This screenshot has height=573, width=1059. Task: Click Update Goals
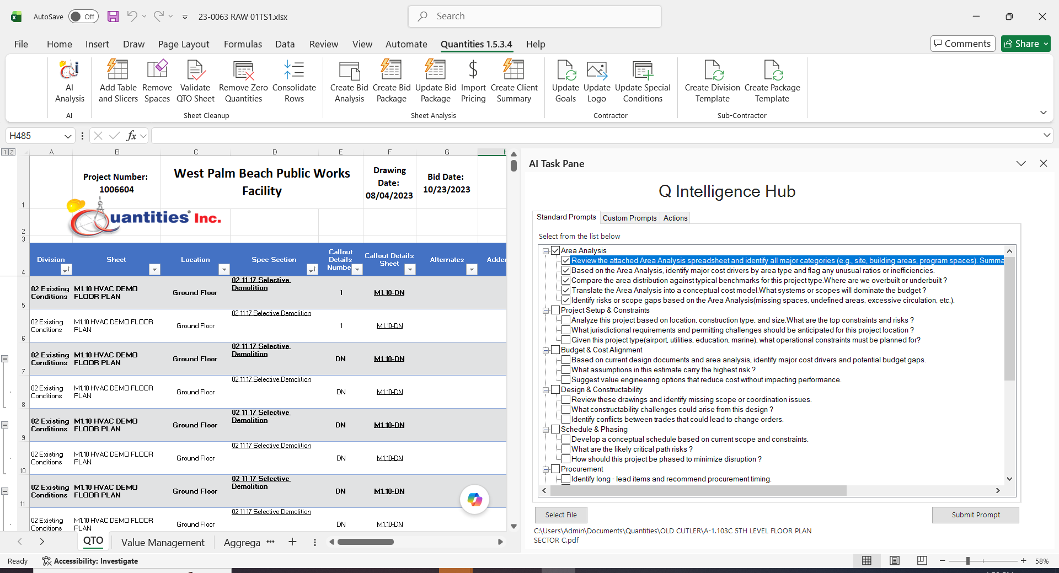pos(565,82)
